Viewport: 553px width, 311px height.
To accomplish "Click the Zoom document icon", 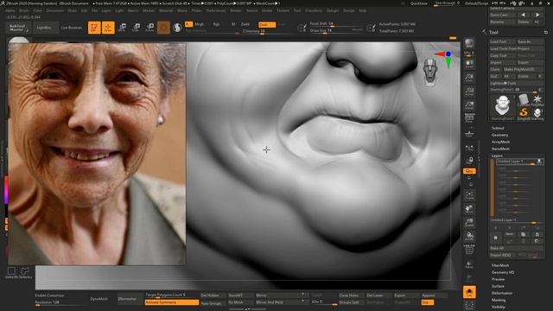I will pos(469,78).
